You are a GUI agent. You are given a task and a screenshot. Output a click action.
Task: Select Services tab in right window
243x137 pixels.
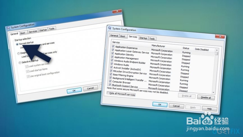[x=133, y=37]
